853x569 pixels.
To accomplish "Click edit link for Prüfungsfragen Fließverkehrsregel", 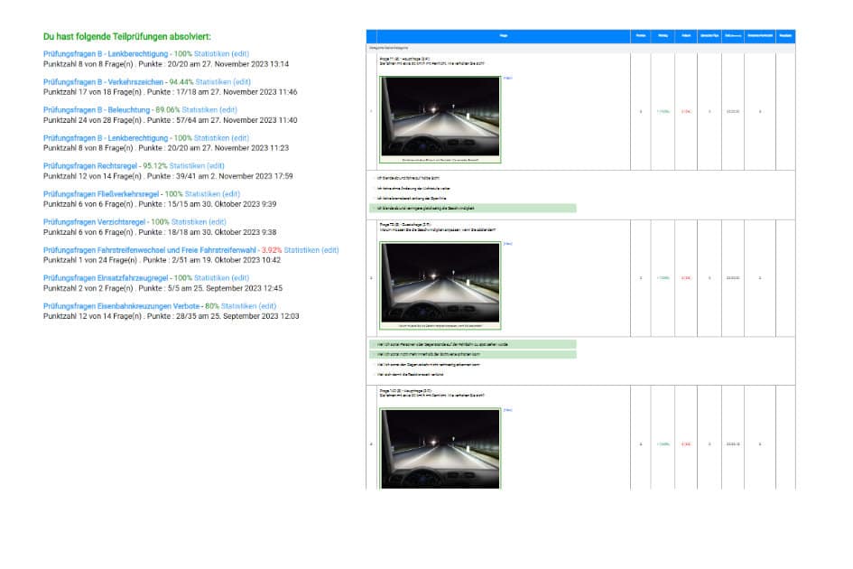I will pyautogui.click(x=231, y=194).
